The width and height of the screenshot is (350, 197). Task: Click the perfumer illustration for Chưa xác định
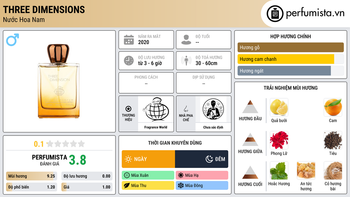[213, 109]
